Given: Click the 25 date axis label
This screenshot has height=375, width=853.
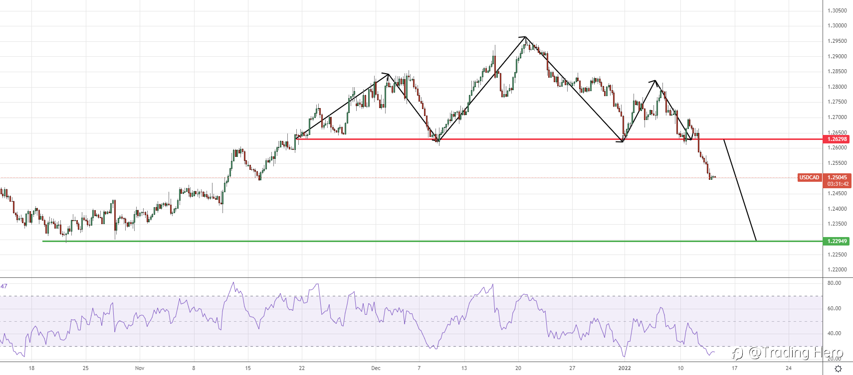Looking at the screenshot, I should tap(85, 368).
